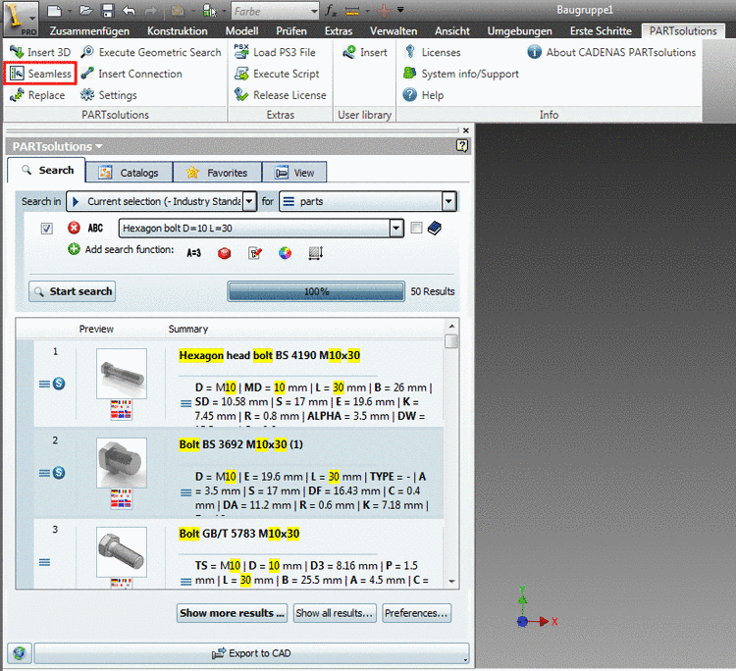Screen dimensions: 736x671
Task: Switch to the Favorites tab
Action: coord(217,173)
